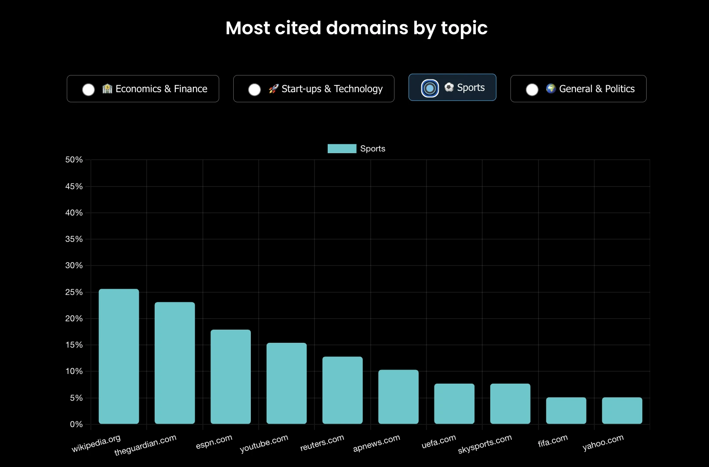Image resolution: width=709 pixels, height=467 pixels.
Task: Click the soccer ball emoji icon
Action: (x=449, y=87)
